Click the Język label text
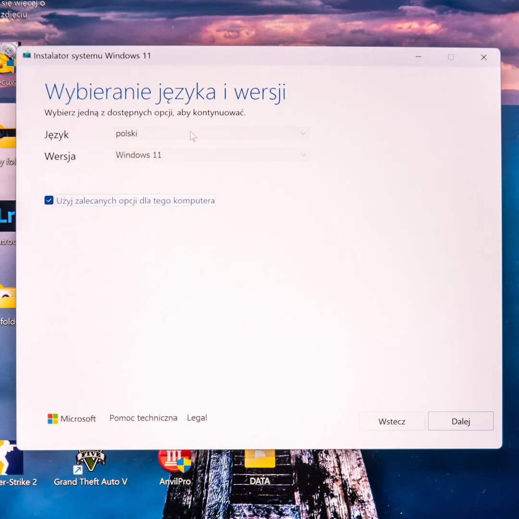 coord(57,135)
